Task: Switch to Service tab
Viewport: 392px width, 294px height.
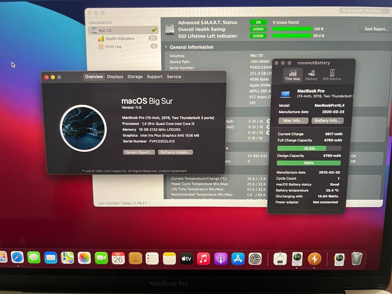Action: coord(174,77)
